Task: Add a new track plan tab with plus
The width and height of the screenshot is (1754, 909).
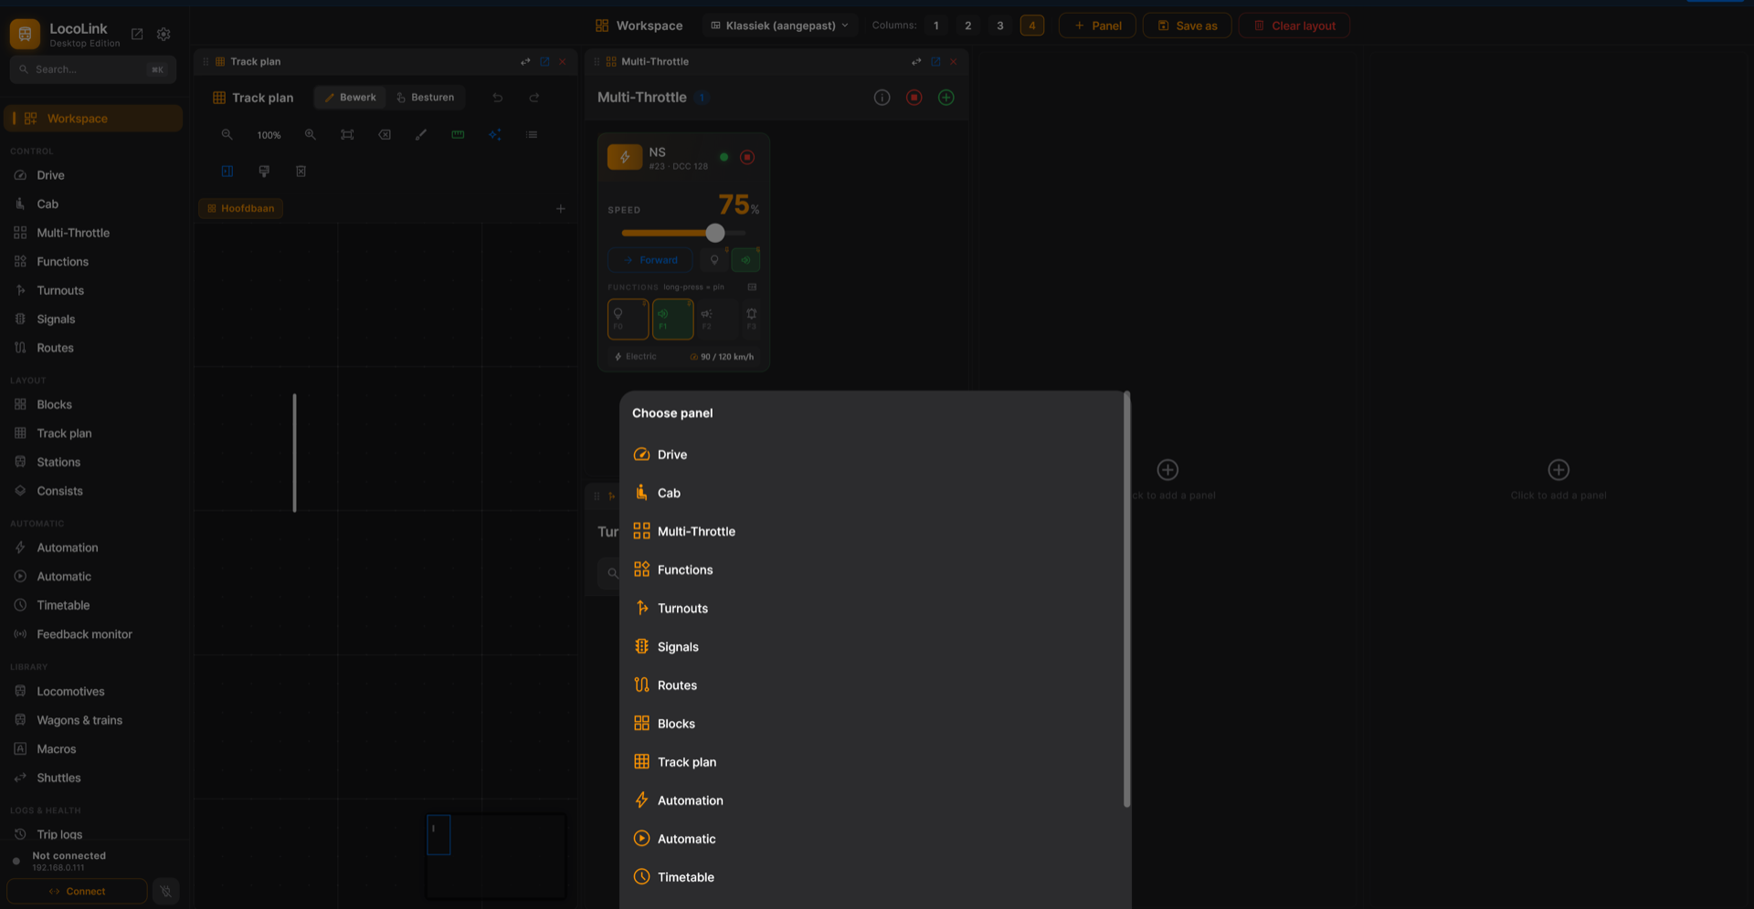Action: [x=561, y=209]
